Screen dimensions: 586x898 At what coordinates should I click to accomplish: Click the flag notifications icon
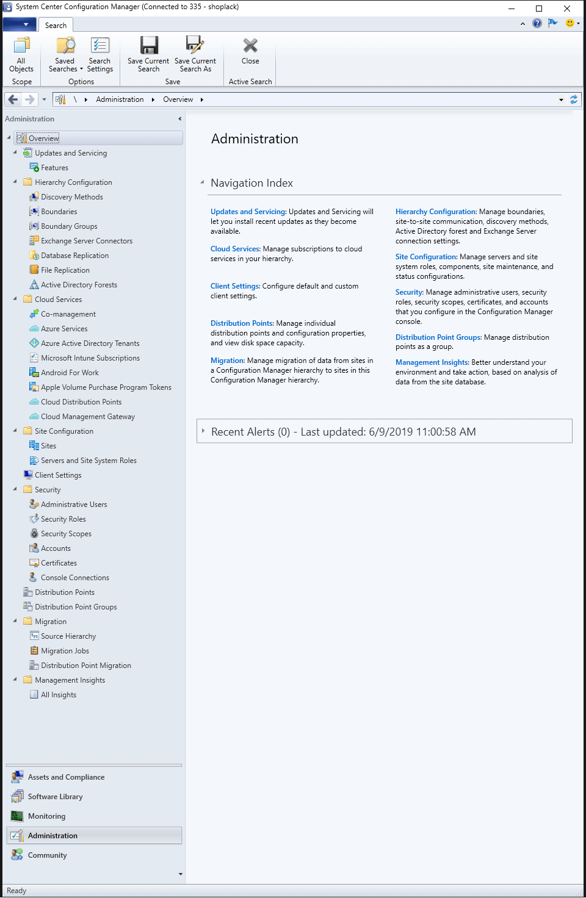pos(553,23)
